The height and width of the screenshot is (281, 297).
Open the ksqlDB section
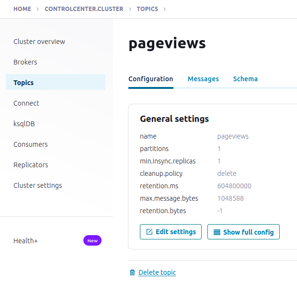pyautogui.click(x=24, y=124)
